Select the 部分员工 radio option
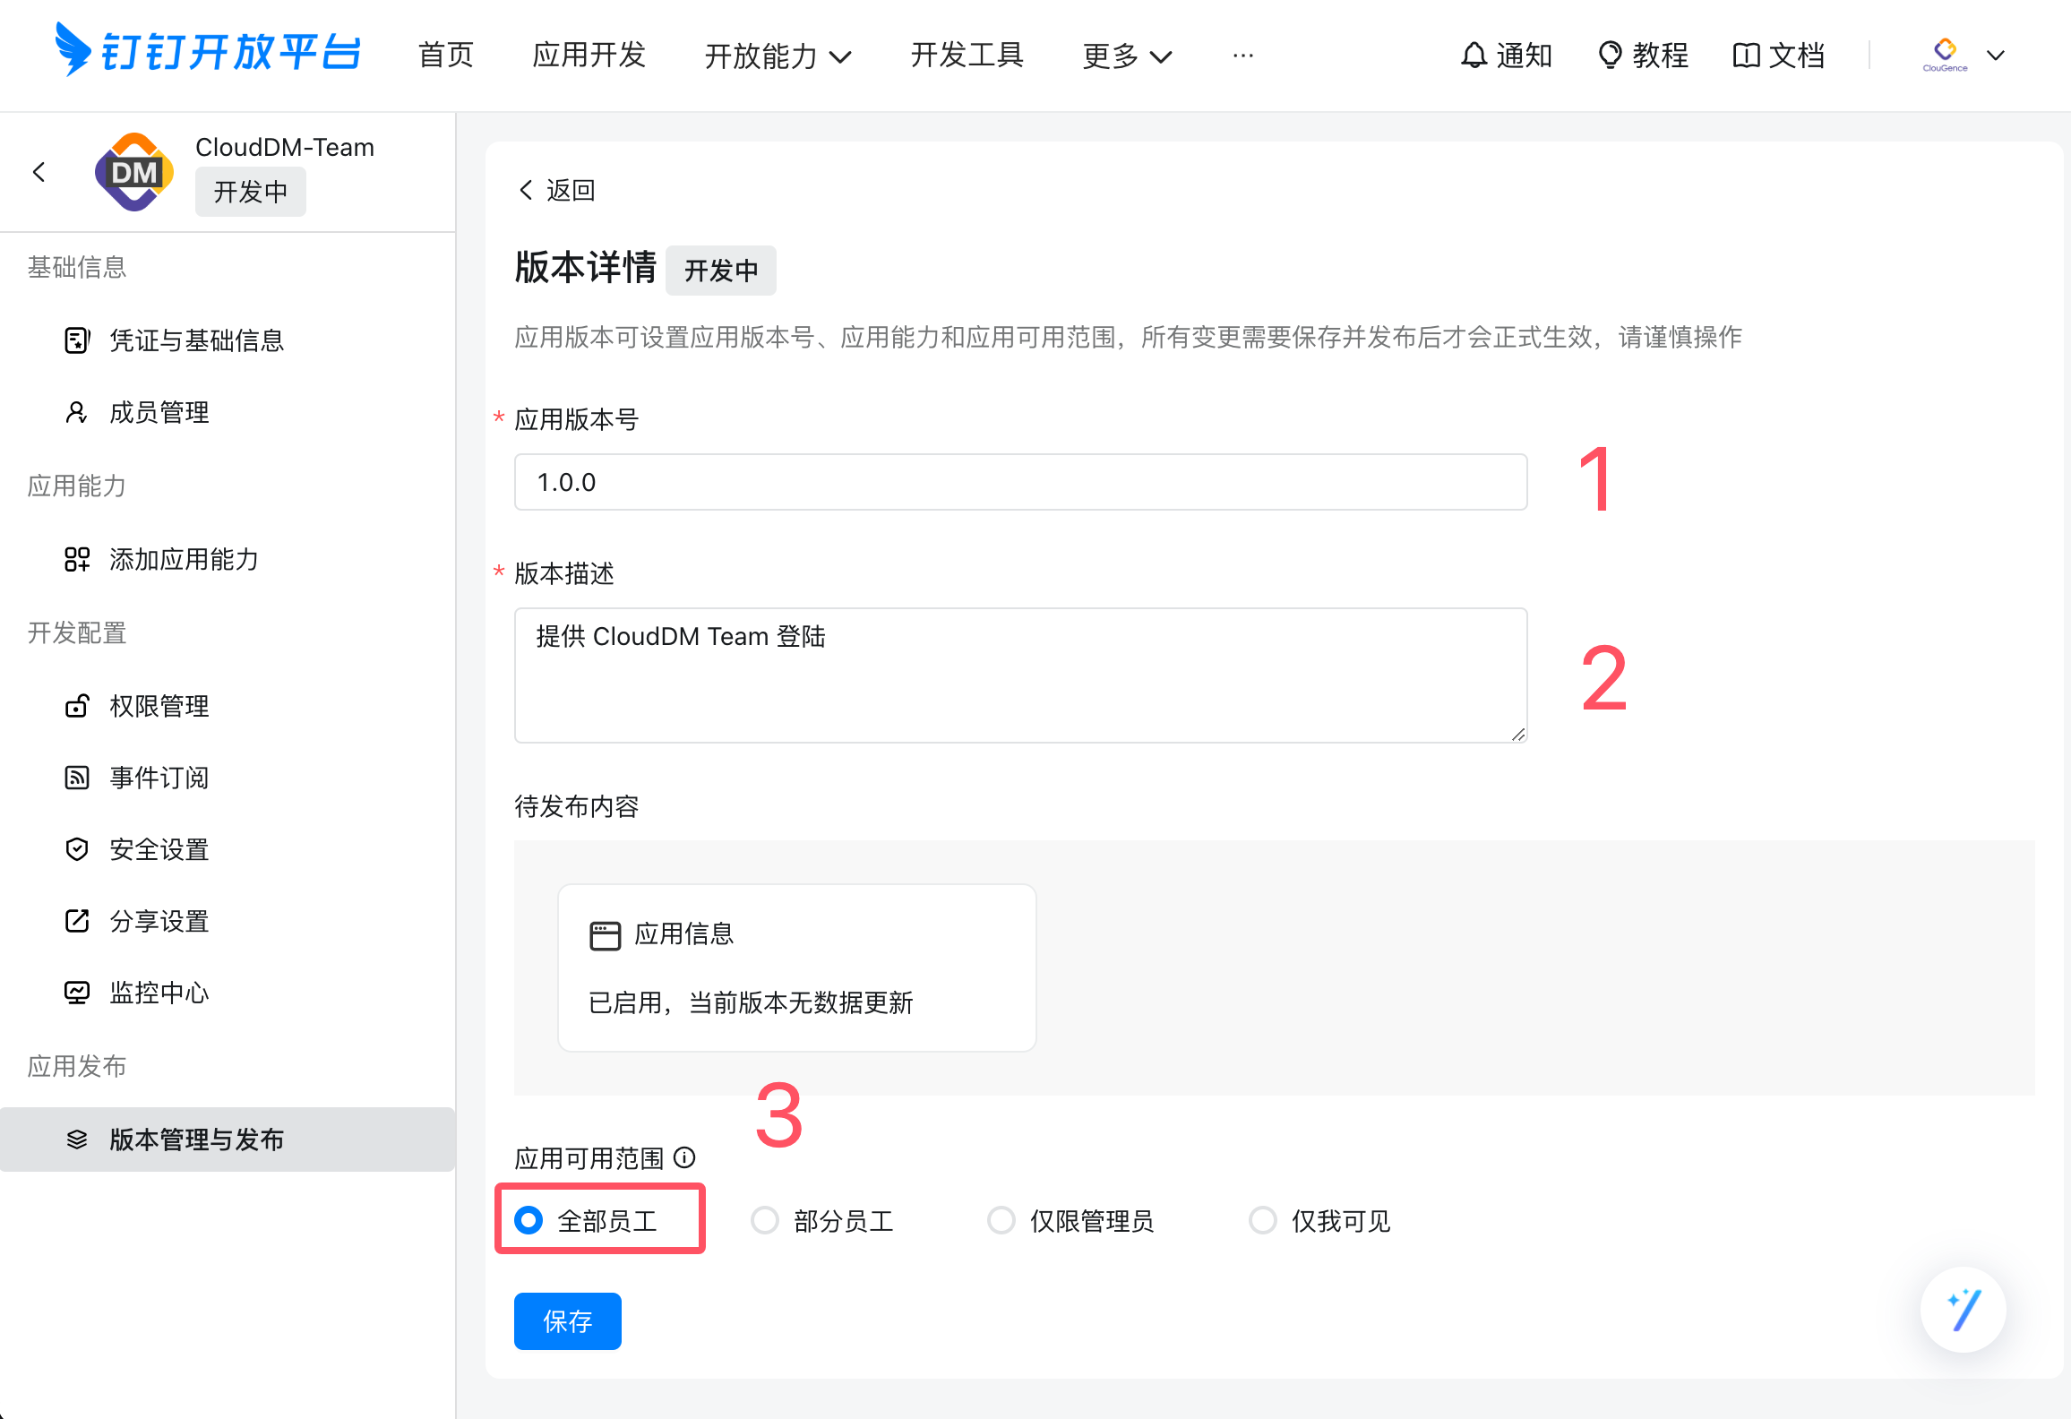 (x=765, y=1220)
